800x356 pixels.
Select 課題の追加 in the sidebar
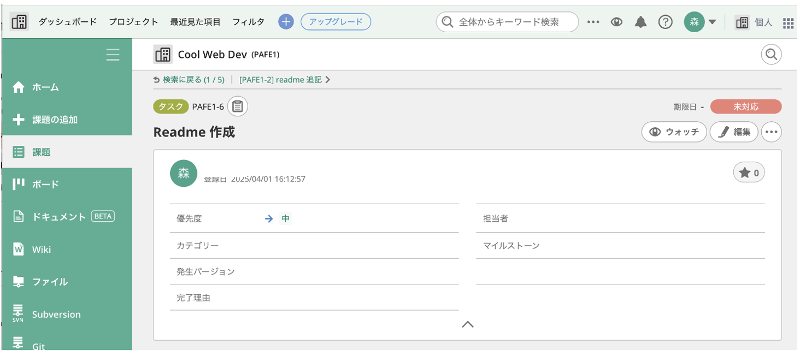[x=67, y=120]
